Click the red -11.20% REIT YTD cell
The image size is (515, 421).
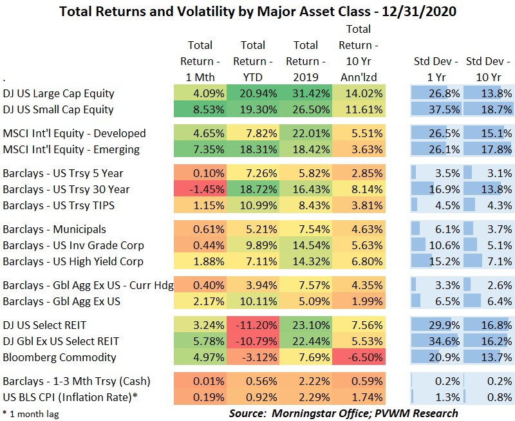pos(253,325)
